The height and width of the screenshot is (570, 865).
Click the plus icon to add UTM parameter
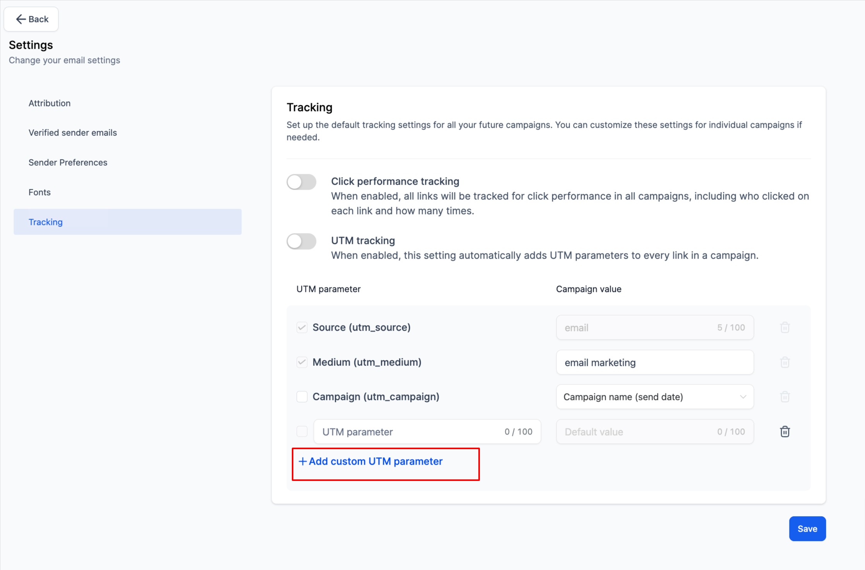302,461
